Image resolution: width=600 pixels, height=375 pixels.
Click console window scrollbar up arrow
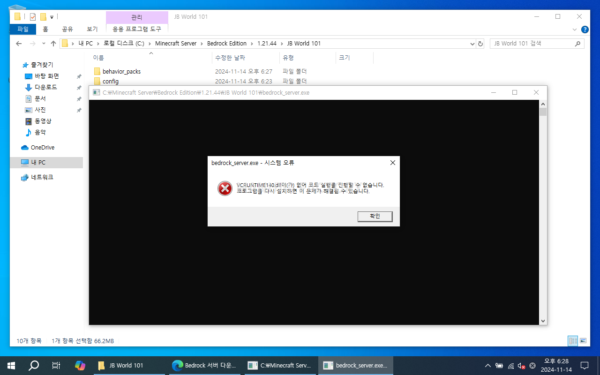543,104
